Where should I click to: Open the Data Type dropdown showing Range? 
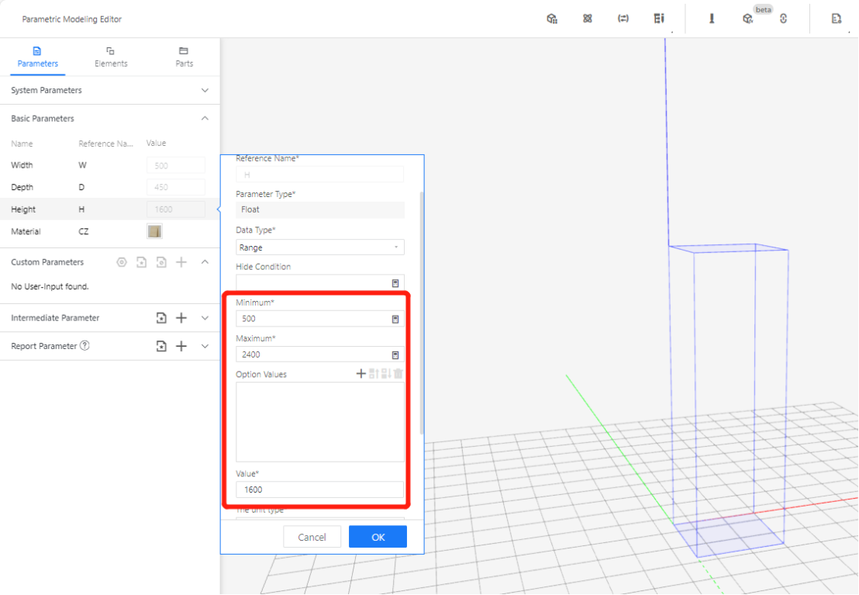319,247
